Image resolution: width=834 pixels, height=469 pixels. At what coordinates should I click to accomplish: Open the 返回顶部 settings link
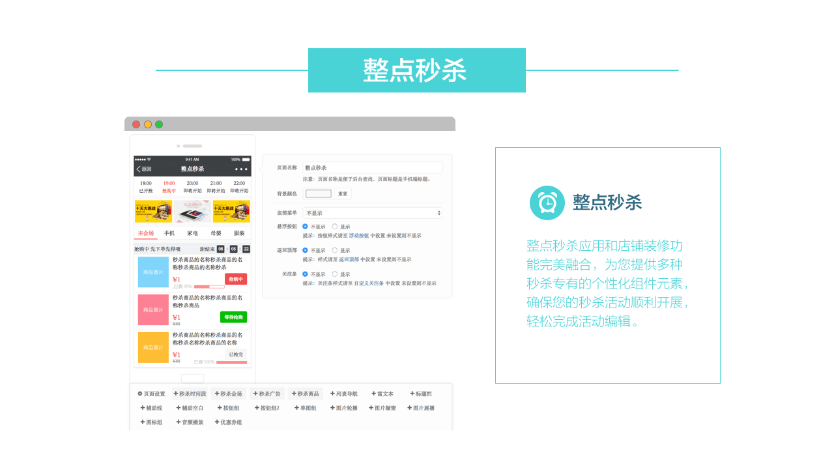click(x=349, y=259)
